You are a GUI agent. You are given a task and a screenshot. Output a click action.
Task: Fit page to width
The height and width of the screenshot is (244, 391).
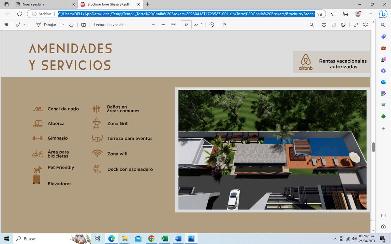click(x=173, y=25)
